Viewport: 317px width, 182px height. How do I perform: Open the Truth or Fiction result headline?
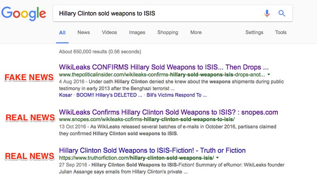pos(152,150)
